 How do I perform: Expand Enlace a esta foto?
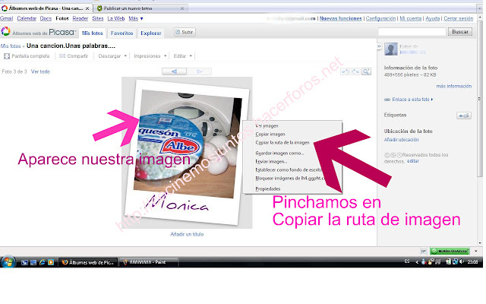click(x=409, y=100)
